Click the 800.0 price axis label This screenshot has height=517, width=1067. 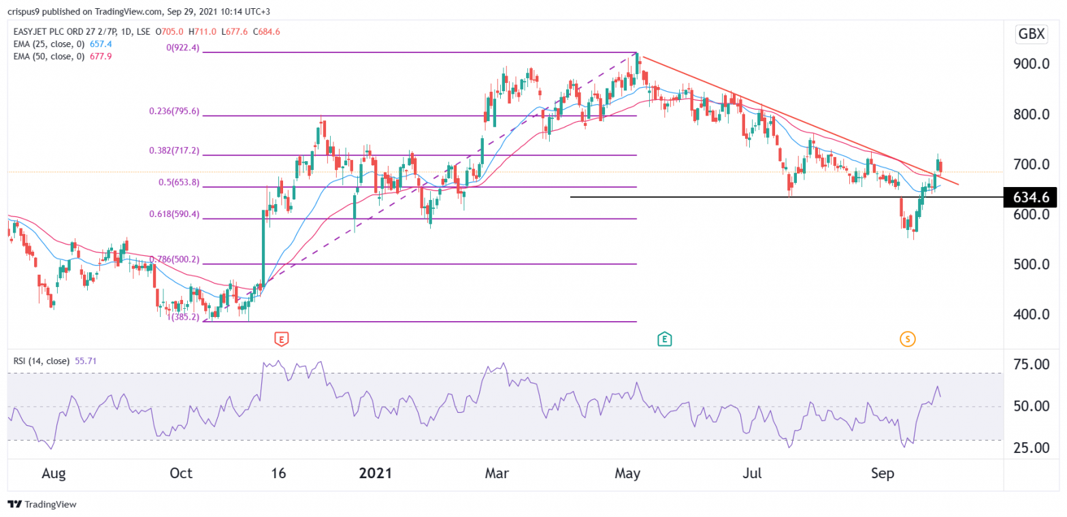point(1032,114)
